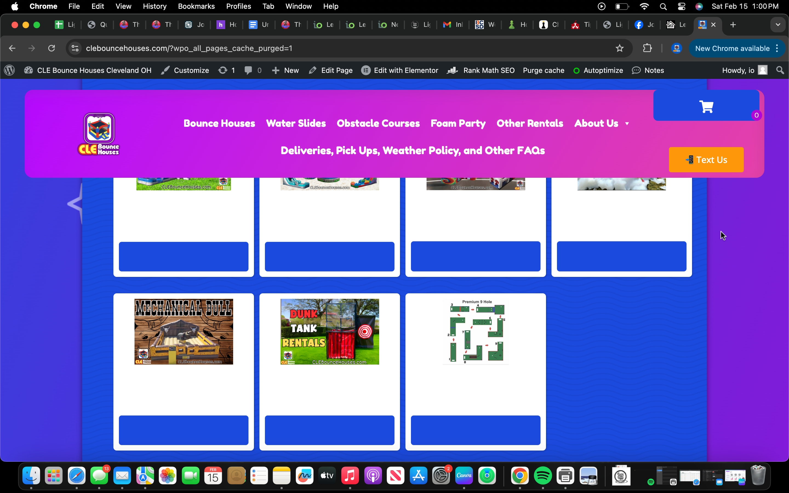Click the Mechanical Bull thumbnail
The width and height of the screenshot is (789, 493).
184,331
